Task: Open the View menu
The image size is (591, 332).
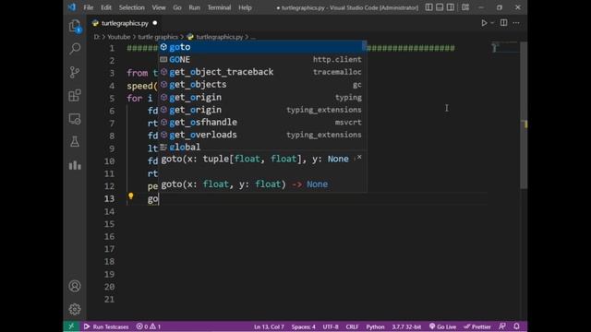Action: click(x=159, y=7)
